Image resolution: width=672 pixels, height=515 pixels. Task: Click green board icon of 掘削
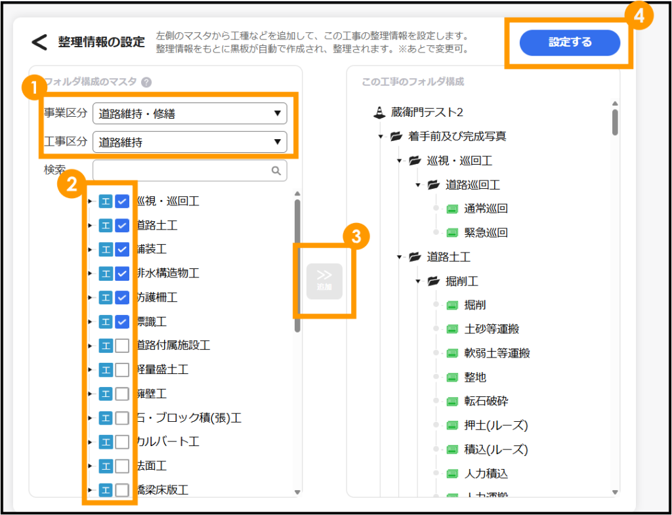pos(452,306)
